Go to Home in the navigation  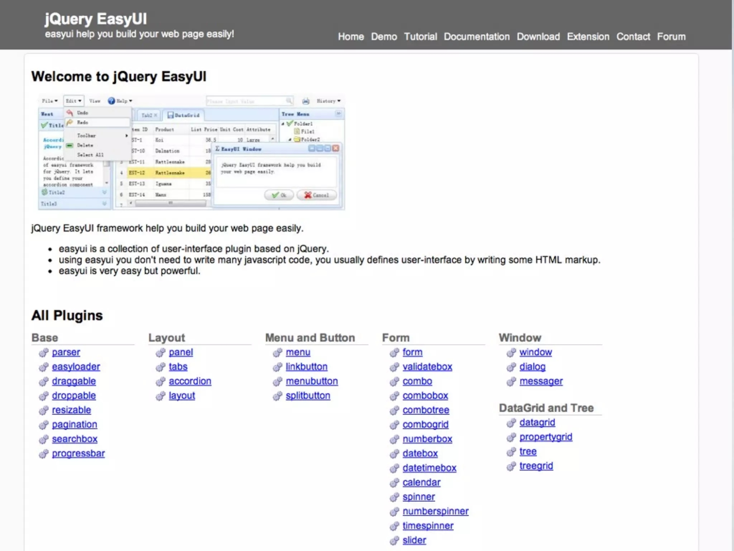[x=351, y=37]
